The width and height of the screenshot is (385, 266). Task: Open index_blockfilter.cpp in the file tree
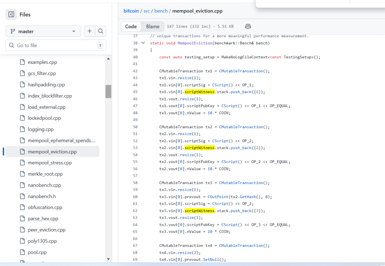(x=50, y=96)
